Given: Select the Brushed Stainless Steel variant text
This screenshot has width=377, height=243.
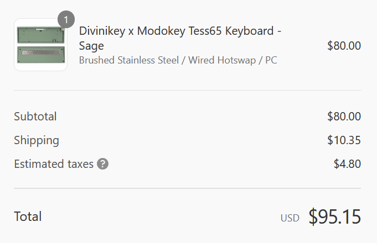Looking at the screenshot, I should tap(129, 60).
